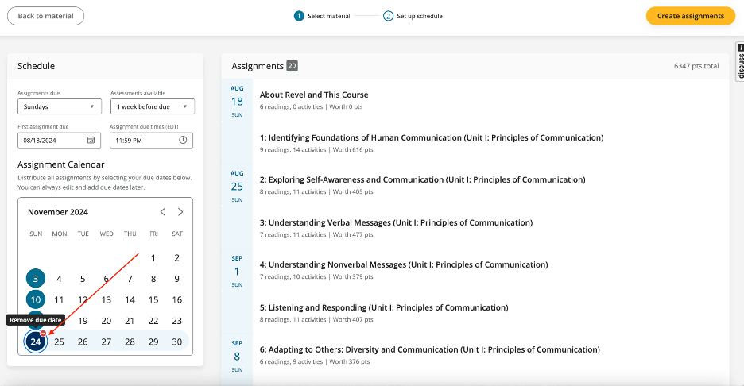Toggle November 10 due date
Image resolution: width=744 pixels, height=386 pixels.
(x=35, y=299)
